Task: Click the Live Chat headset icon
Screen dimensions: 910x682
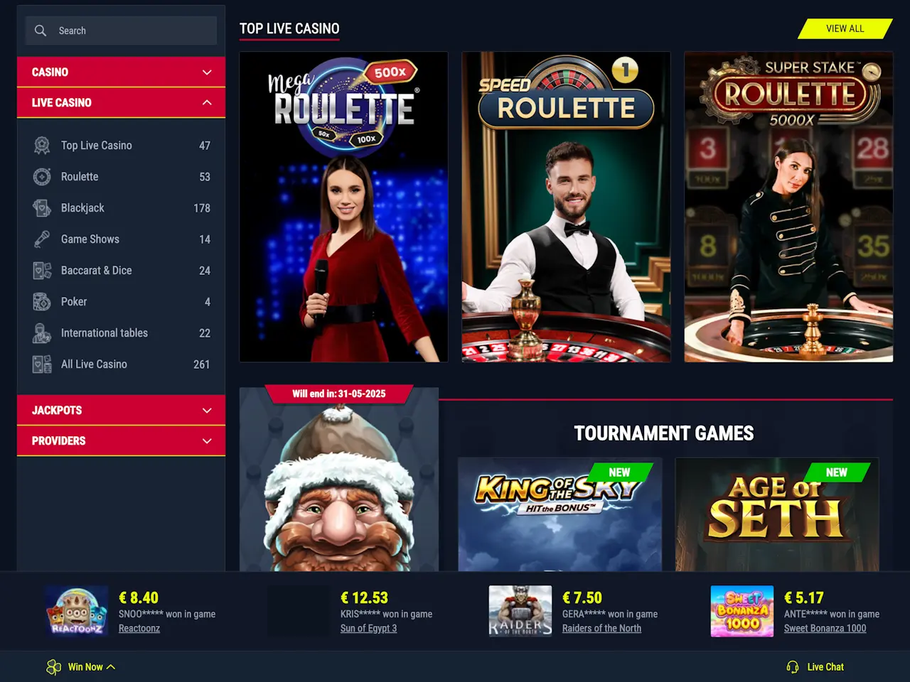Action: pos(793,667)
